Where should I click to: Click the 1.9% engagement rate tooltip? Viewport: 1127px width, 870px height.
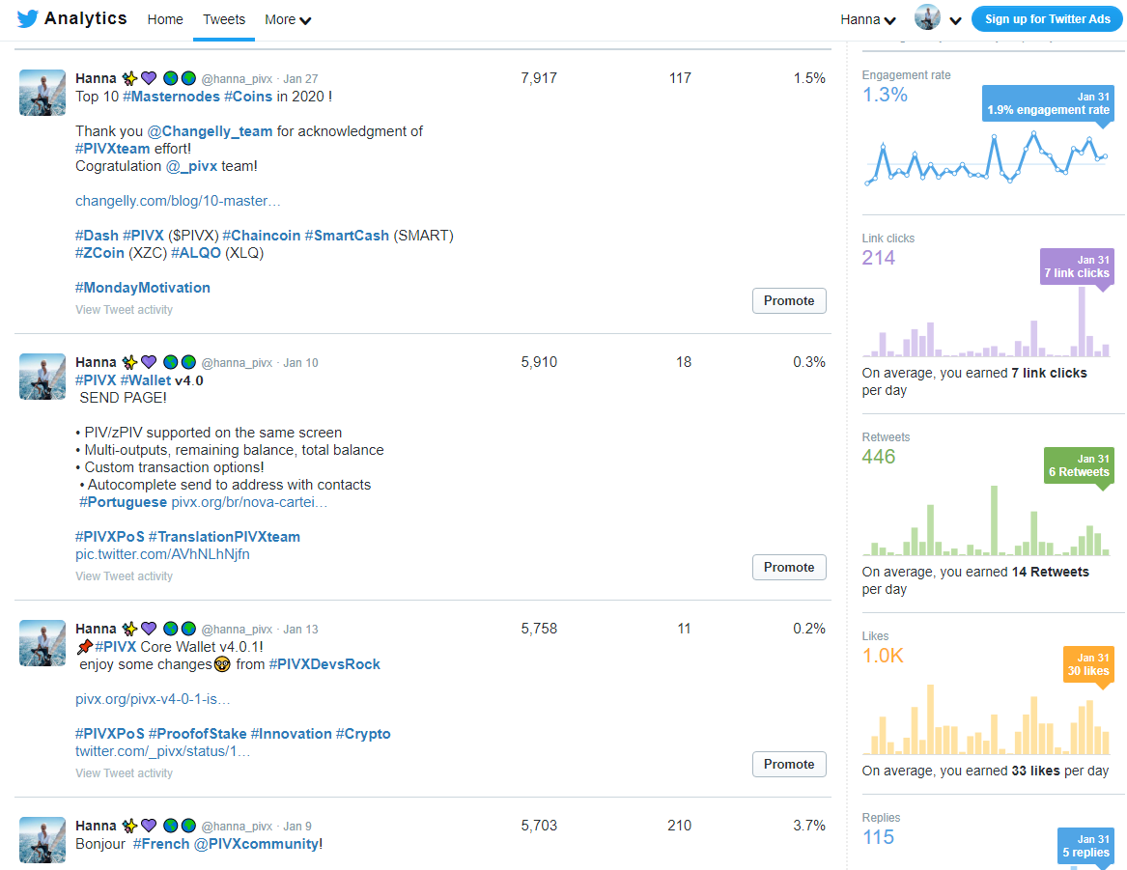coord(1048,103)
